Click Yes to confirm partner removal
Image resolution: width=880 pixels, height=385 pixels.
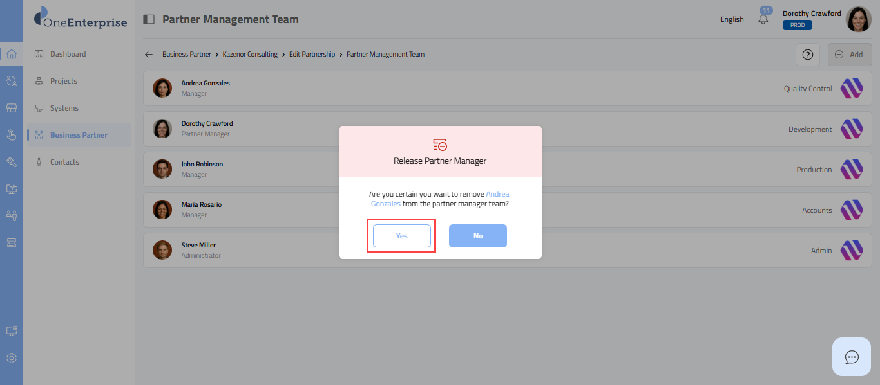pos(401,236)
